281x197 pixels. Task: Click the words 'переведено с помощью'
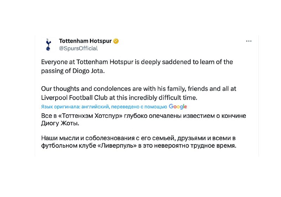click(x=139, y=107)
